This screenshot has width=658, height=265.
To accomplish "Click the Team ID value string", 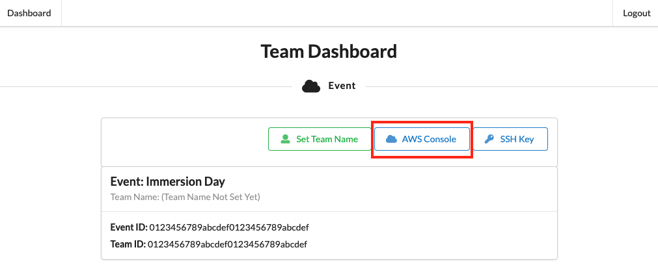I will pos(227,244).
